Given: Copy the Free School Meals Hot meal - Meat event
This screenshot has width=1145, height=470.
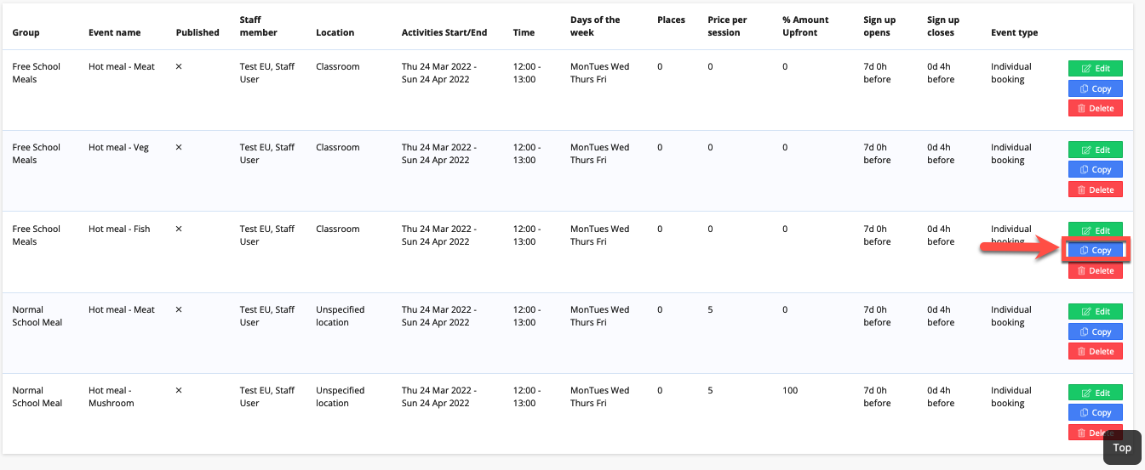Looking at the screenshot, I should 1096,88.
